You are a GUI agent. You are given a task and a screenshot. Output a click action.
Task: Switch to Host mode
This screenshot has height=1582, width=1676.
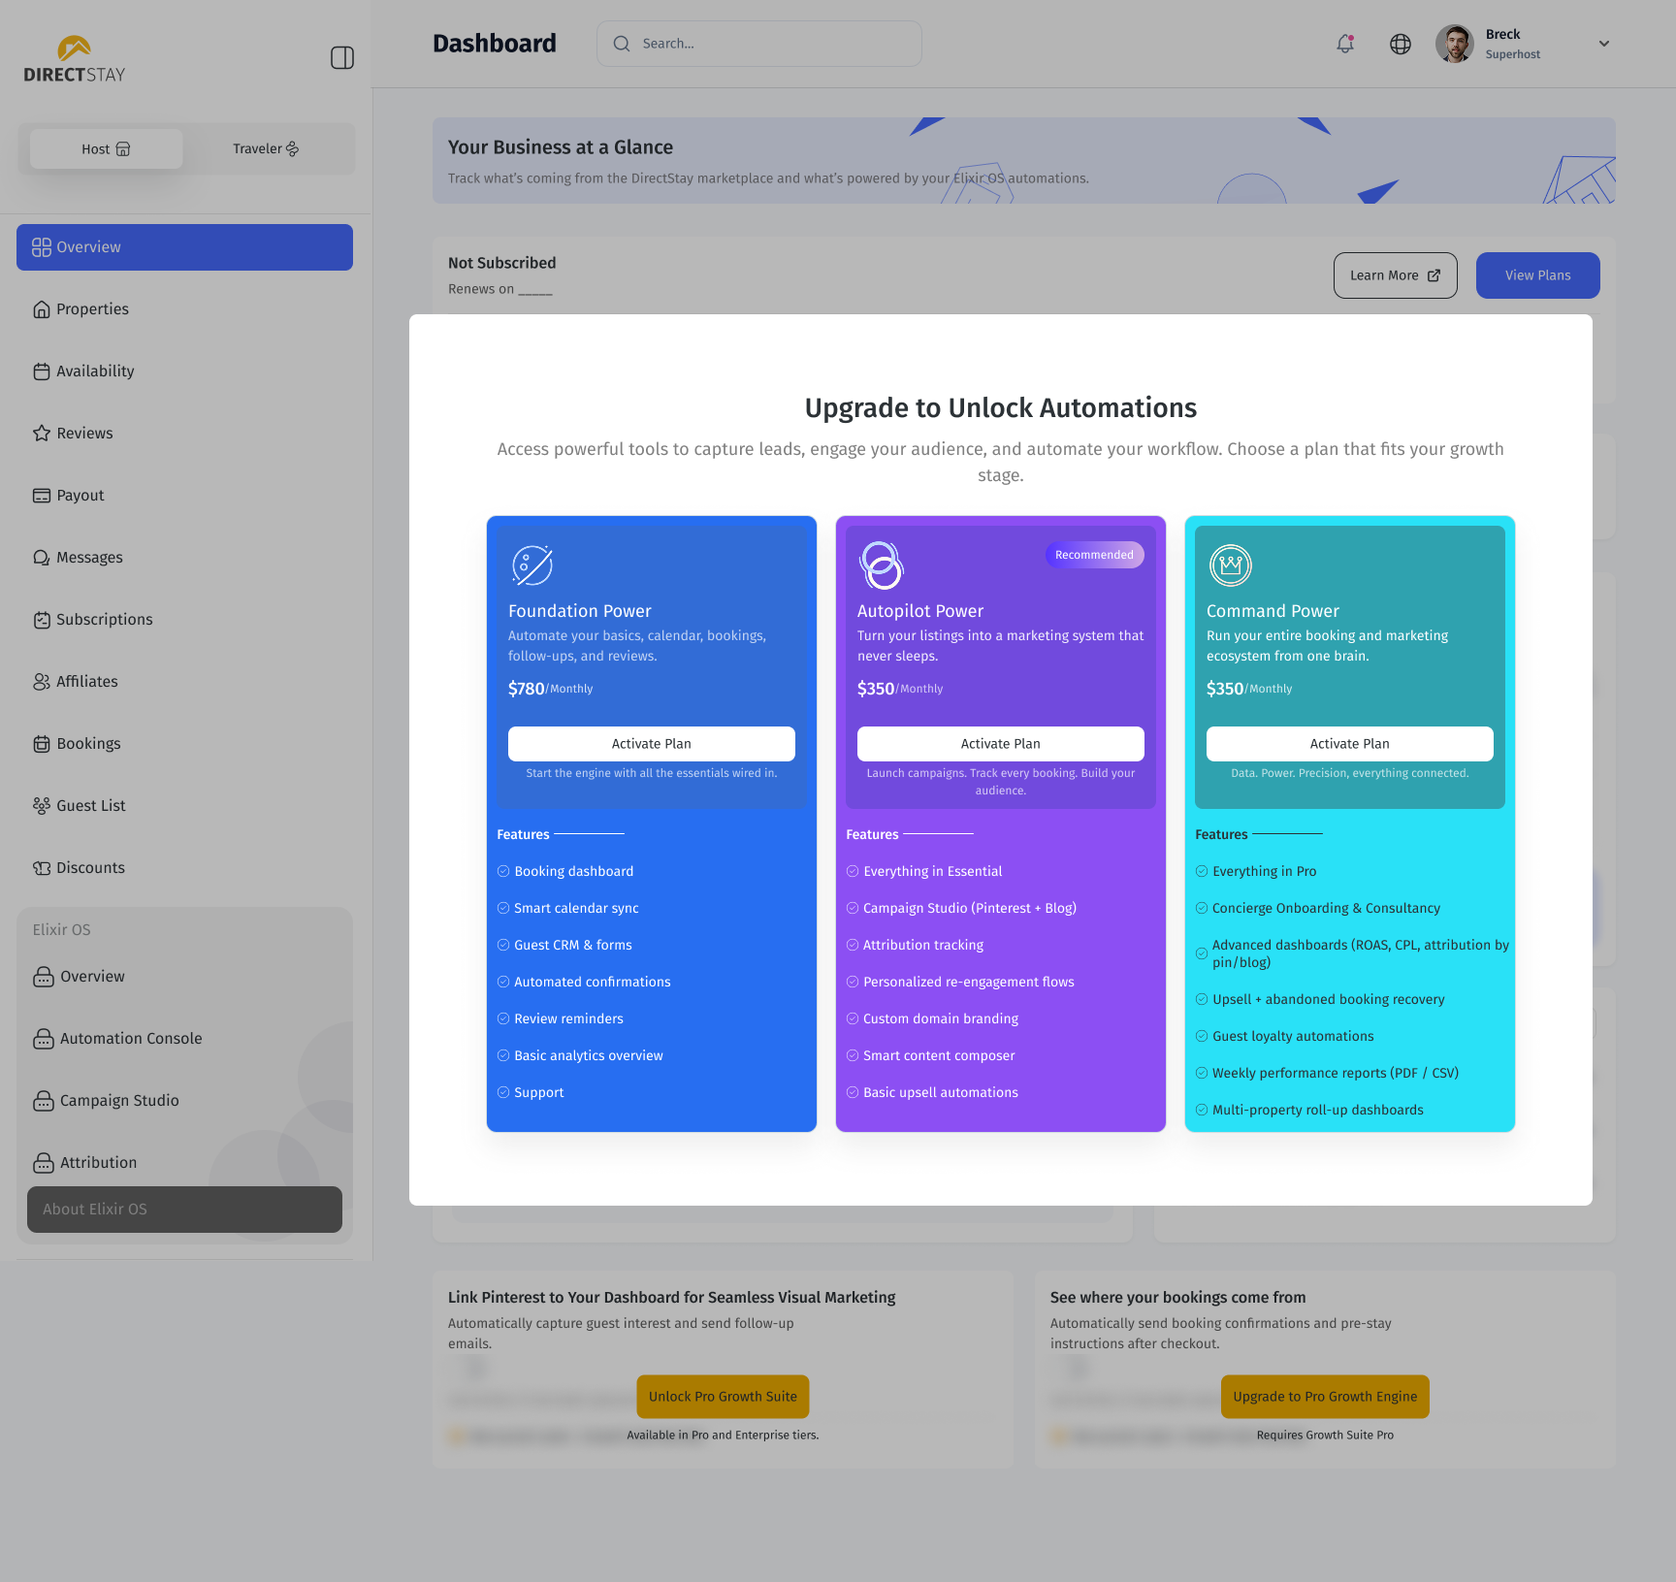tap(106, 148)
